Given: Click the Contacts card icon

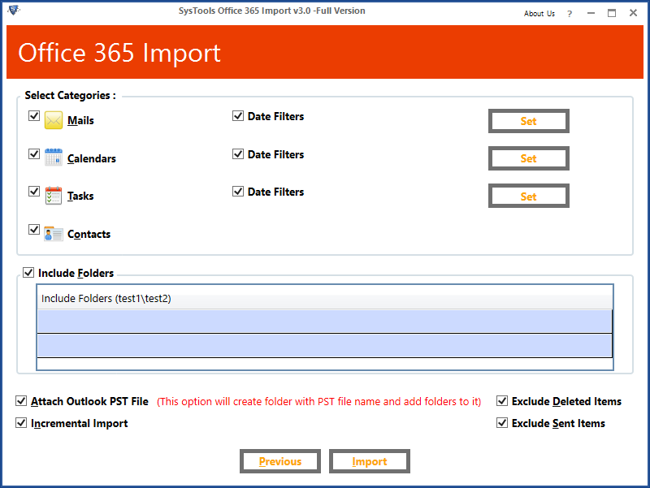Looking at the screenshot, I should coord(53,233).
